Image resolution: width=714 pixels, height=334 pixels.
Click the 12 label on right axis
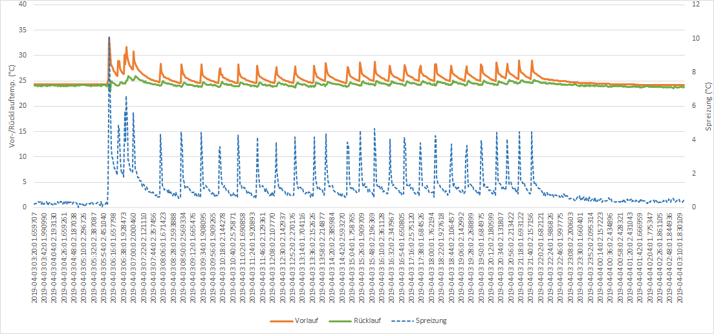(x=695, y=5)
